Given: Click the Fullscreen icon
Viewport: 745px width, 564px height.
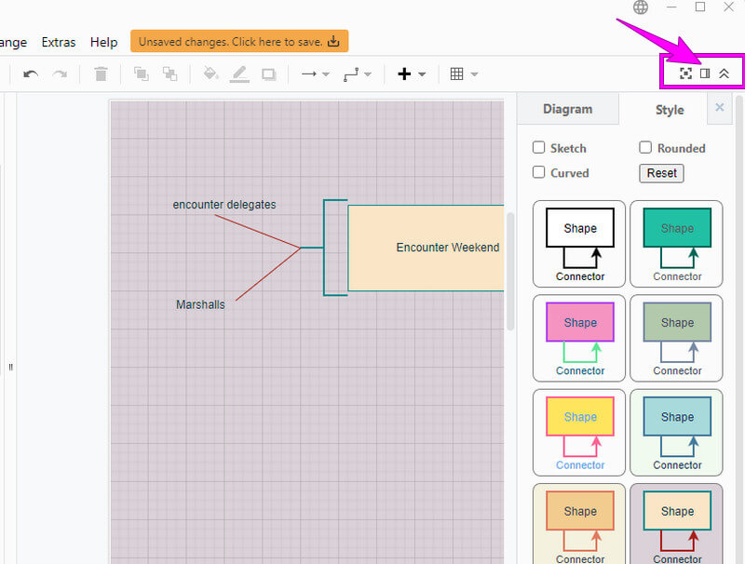Looking at the screenshot, I should 685,74.
